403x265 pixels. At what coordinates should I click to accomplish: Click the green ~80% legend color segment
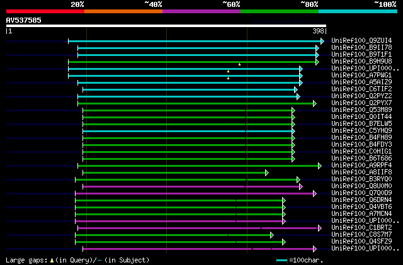click(x=280, y=11)
